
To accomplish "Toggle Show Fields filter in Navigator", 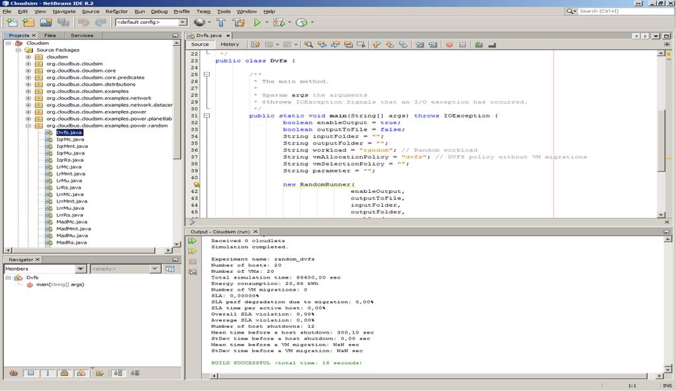I will [x=30, y=373].
